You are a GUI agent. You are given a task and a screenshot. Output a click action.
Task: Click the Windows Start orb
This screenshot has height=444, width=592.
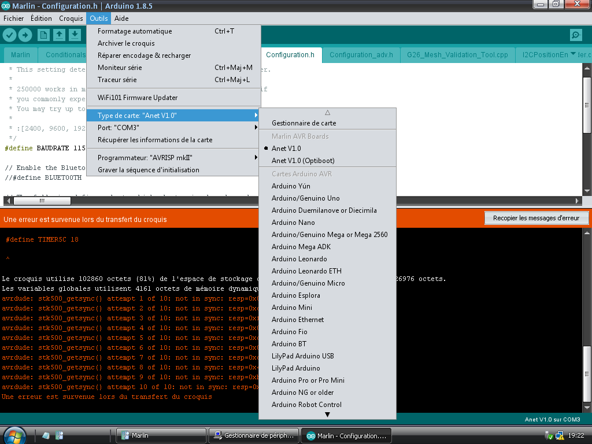pos(14,435)
